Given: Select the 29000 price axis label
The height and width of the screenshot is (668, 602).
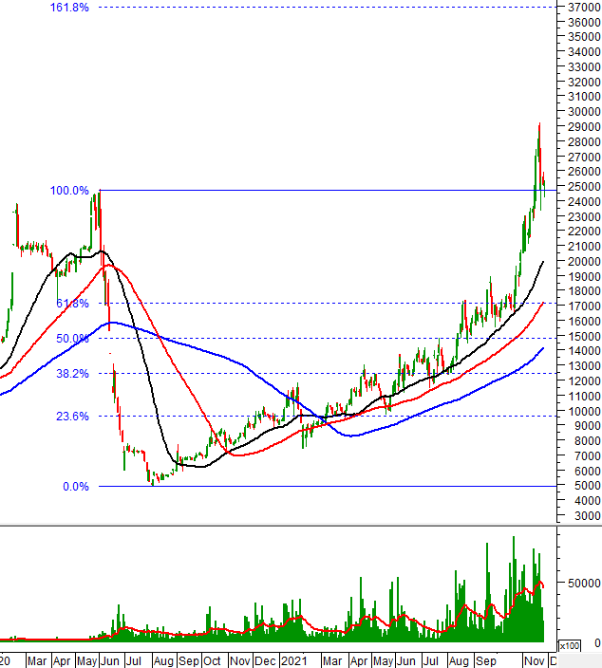Looking at the screenshot, I should (x=579, y=126).
